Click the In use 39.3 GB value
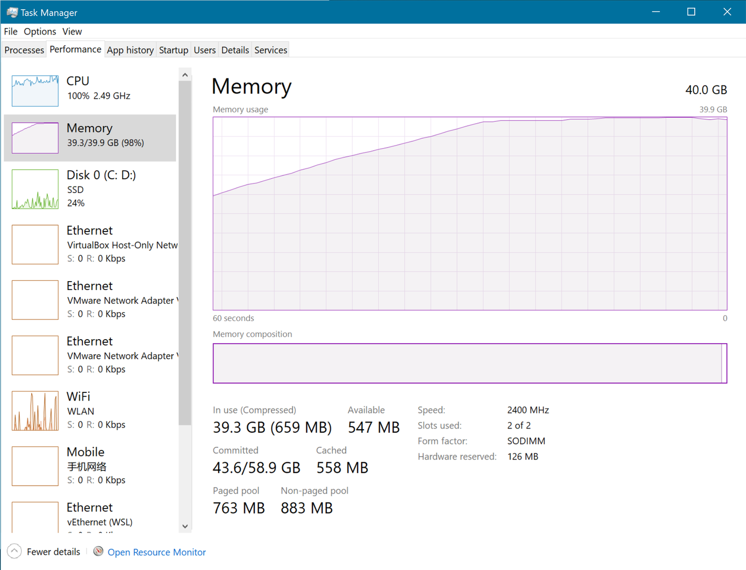 point(272,427)
